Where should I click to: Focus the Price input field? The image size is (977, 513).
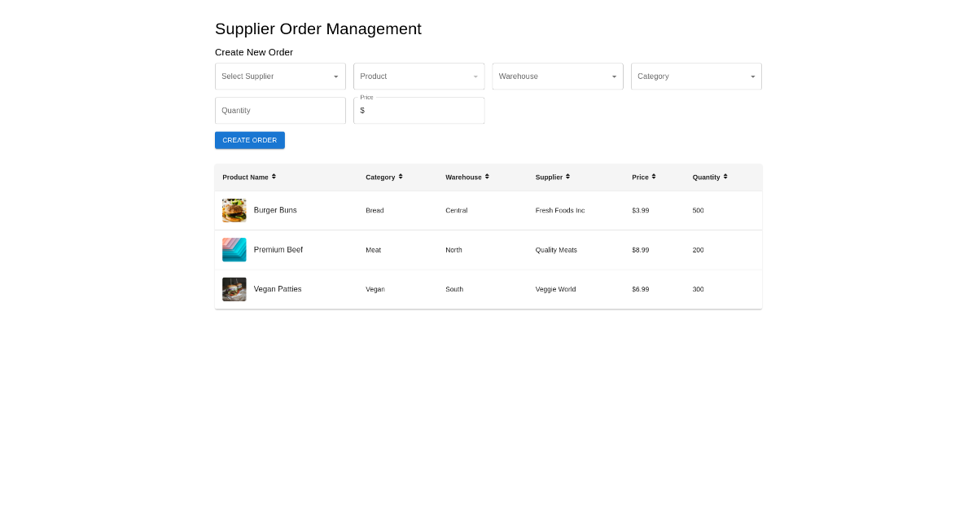(423, 111)
